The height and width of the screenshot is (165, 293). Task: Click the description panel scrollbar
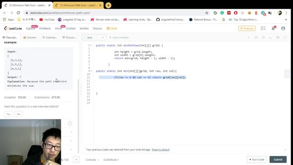pos(78,116)
